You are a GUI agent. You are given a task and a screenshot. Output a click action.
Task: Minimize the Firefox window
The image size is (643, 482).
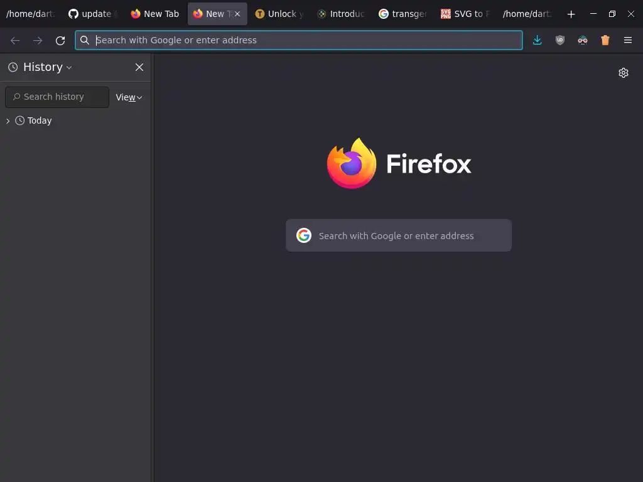[593, 14]
